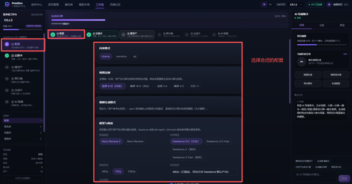
Task: Click the 退出 logout link
Action: pyautogui.click(x=346, y=5)
